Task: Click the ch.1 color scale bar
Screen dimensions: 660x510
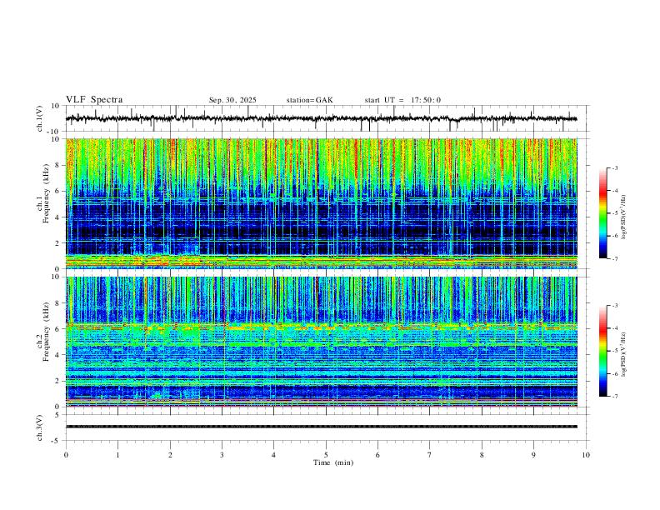Action: click(602, 213)
